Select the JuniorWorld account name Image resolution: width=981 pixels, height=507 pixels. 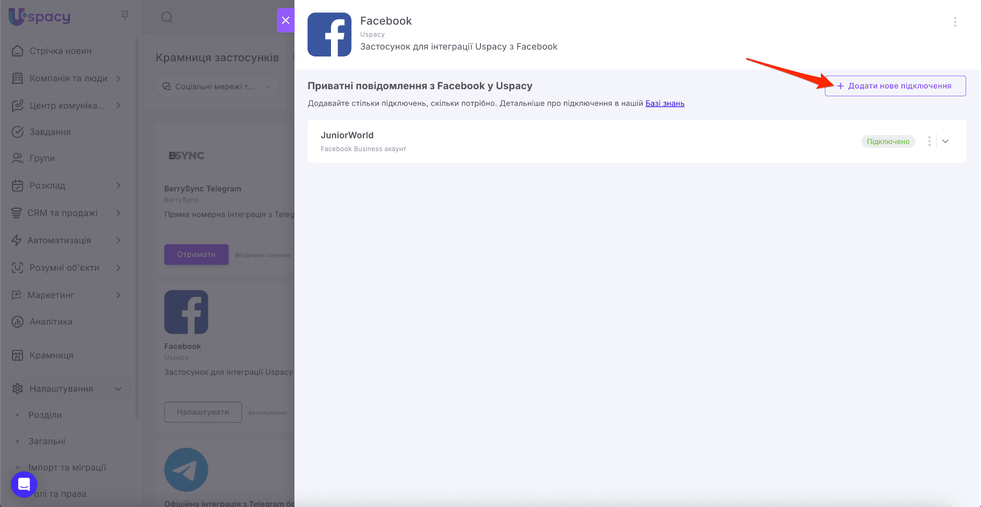click(x=347, y=135)
